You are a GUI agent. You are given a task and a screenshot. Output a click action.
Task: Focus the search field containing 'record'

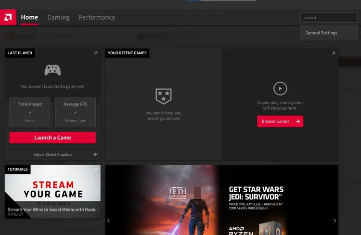(x=329, y=17)
